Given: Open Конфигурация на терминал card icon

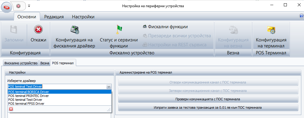Looking at the screenshot, I should (x=271, y=30).
